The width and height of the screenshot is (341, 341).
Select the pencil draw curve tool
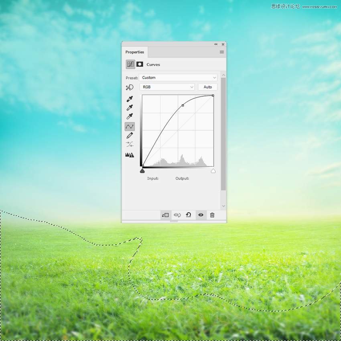tap(130, 136)
